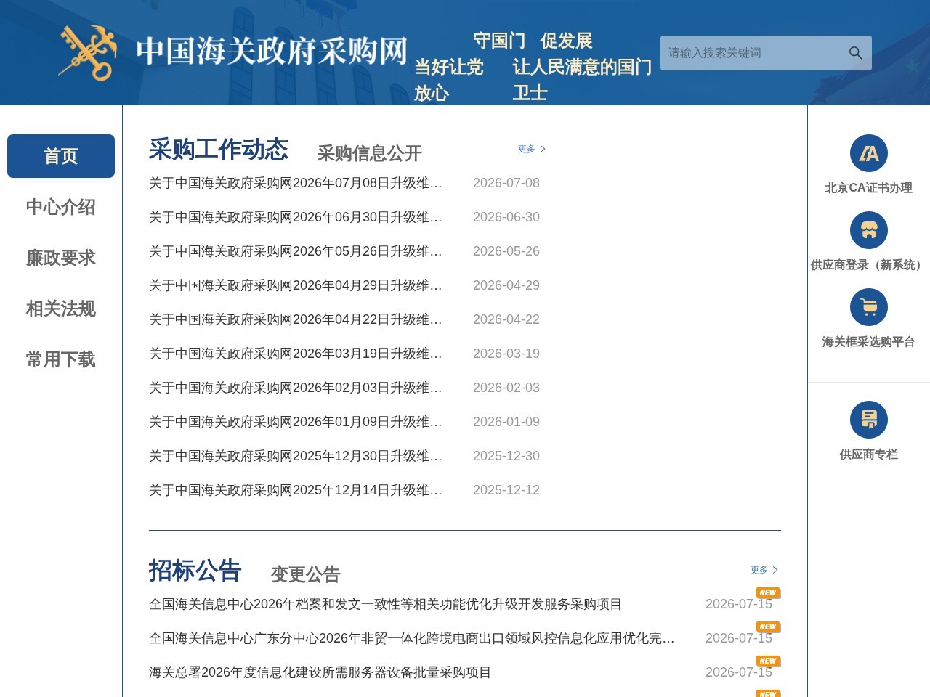The width and height of the screenshot is (930, 697).
Task: Open 相关法规 sidebar menu item
Action: [61, 309]
